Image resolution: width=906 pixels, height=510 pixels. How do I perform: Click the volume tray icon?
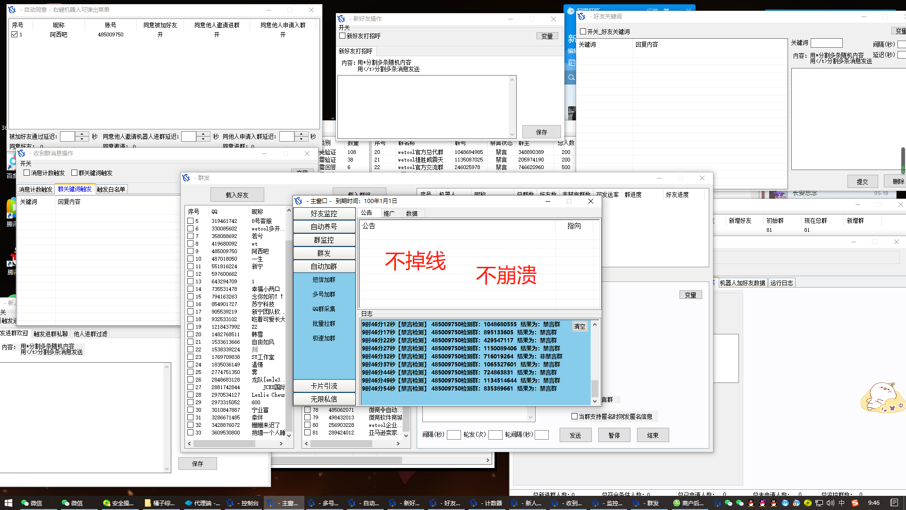click(830, 503)
